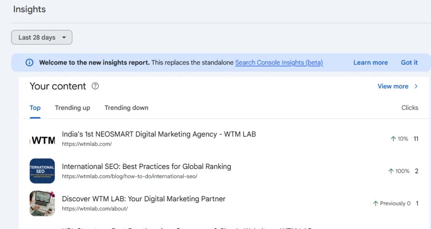Switch to the Trending up tab
Image resolution: width=431 pixels, height=229 pixels.
(x=72, y=108)
